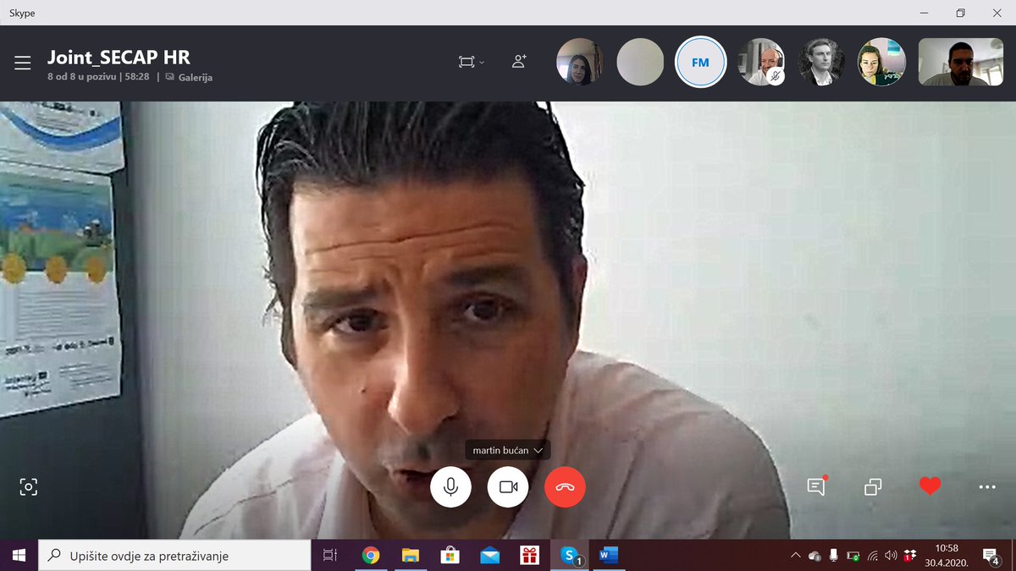End the call with red hang-up button
The width and height of the screenshot is (1016, 571).
click(x=565, y=487)
